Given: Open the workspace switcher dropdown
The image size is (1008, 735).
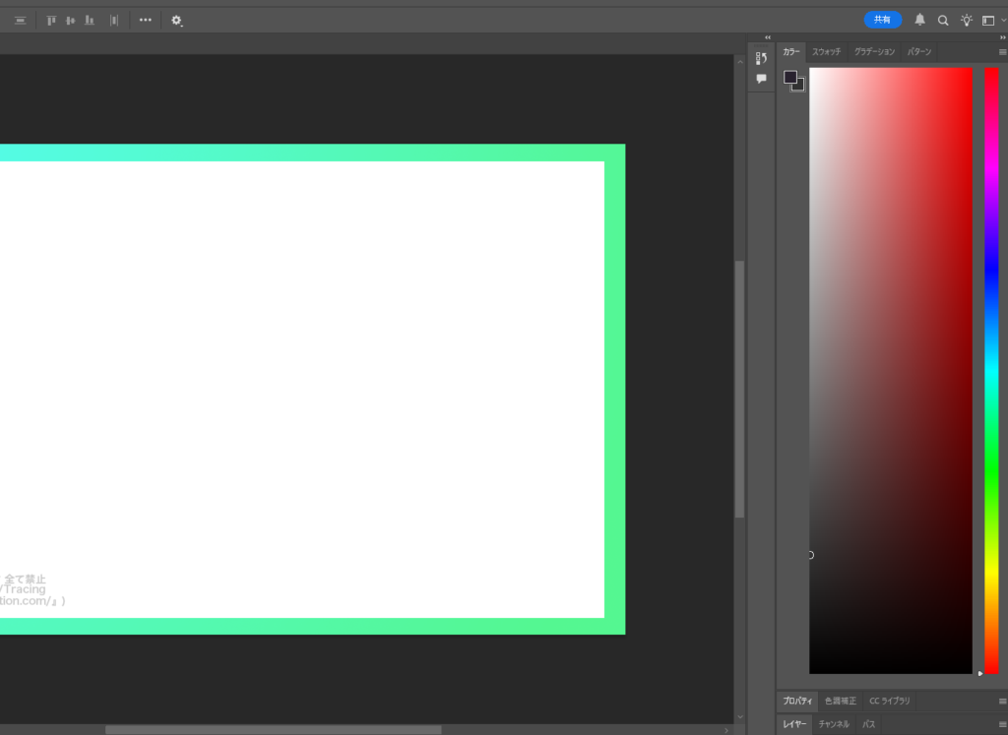Looking at the screenshot, I should [992, 20].
